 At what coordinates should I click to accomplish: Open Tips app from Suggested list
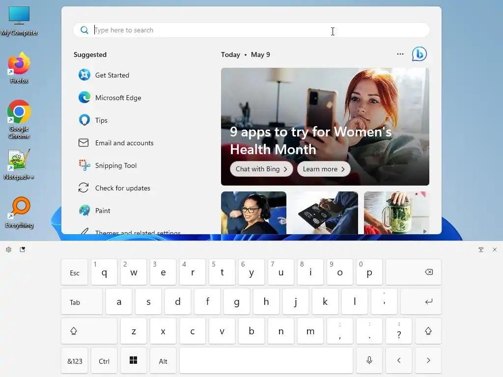click(x=93, y=120)
